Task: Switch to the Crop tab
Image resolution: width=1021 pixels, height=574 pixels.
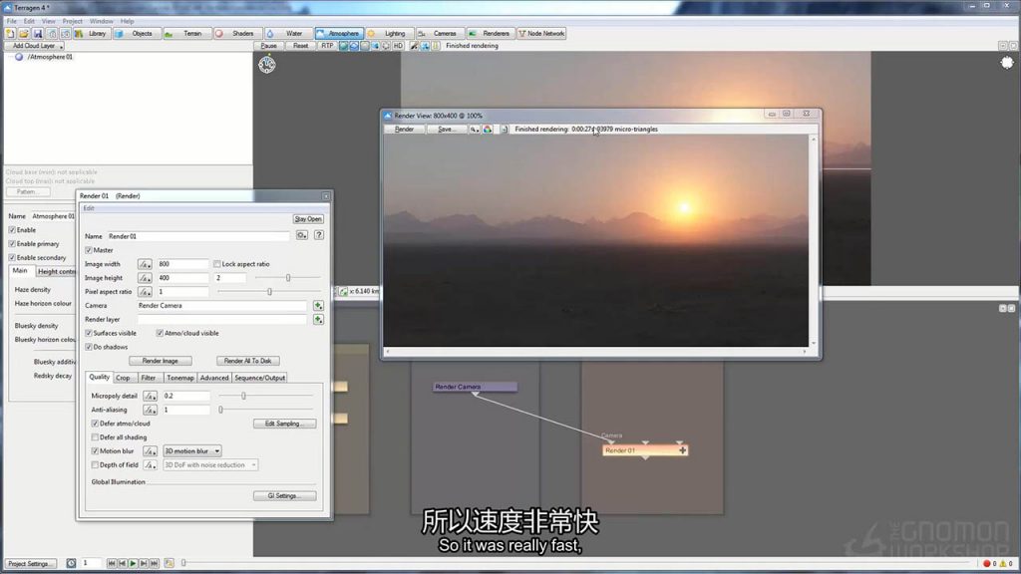Action: (123, 378)
